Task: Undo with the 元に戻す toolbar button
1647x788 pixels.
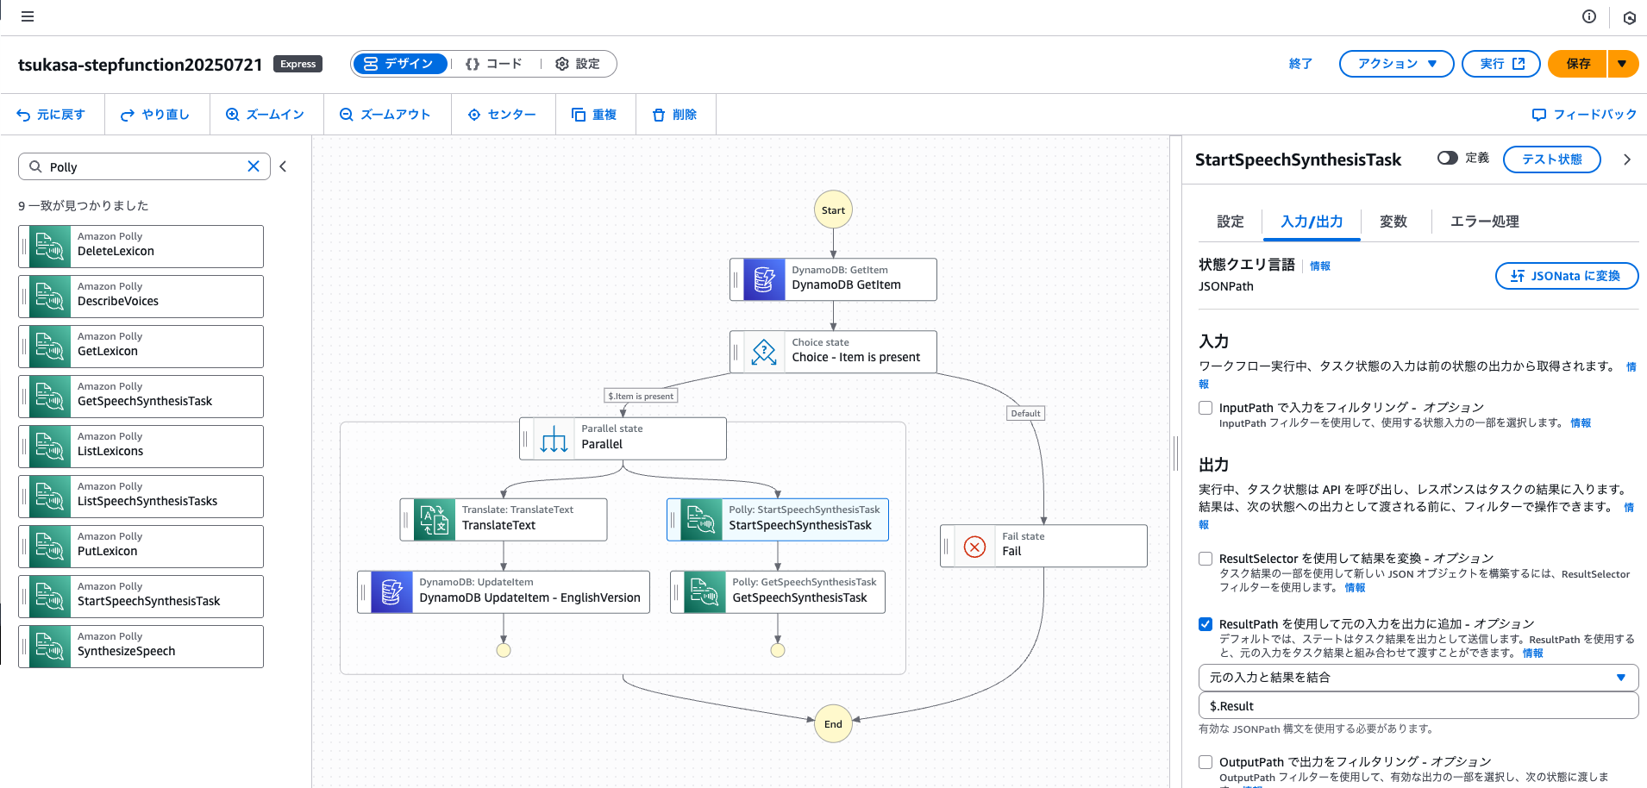Action: click(x=51, y=115)
